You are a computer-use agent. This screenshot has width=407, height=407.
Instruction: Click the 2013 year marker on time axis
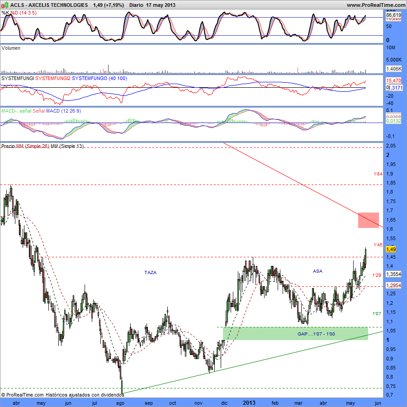coord(249,403)
